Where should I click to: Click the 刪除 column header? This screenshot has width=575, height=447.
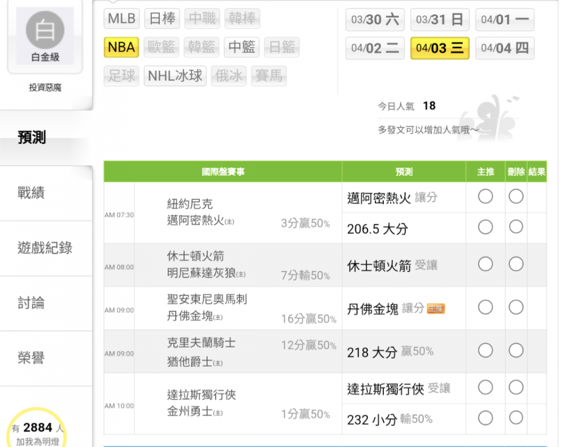[x=516, y=172]
